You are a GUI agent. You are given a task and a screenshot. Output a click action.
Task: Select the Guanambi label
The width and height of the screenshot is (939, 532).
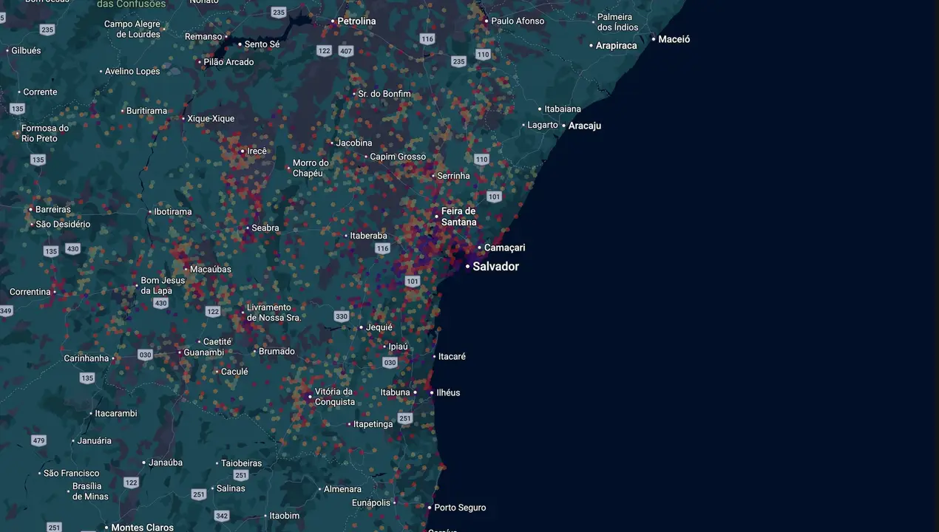point(204,352)
